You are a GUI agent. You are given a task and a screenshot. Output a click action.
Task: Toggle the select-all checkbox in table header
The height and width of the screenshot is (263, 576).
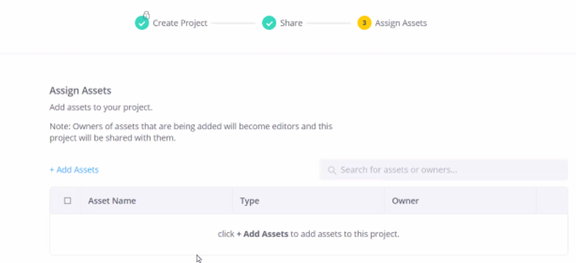[x=67, y=201]
